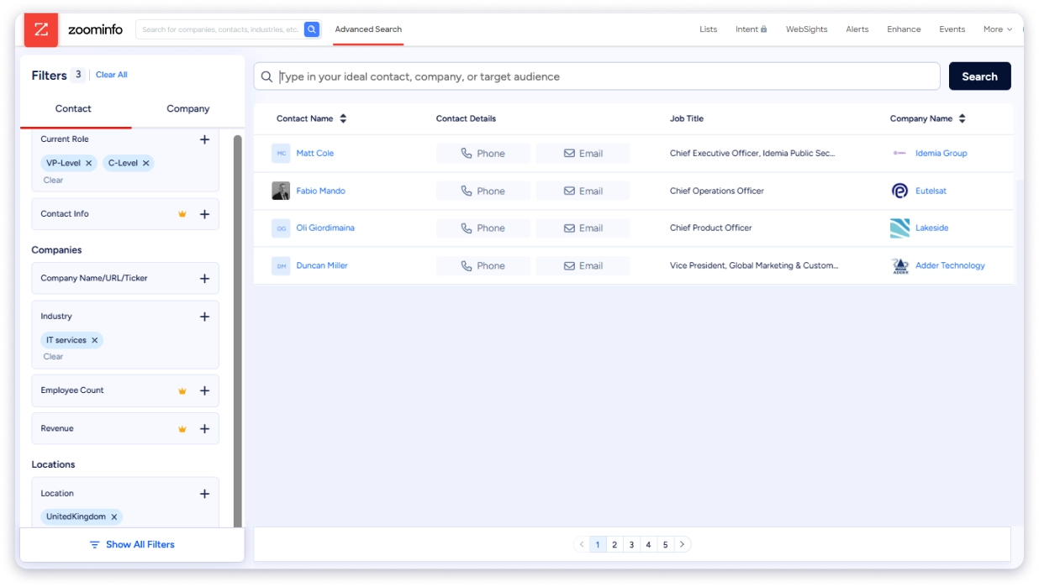Switch to the Company filters tab
1039x587 pixels.
(x=188, y=109)
